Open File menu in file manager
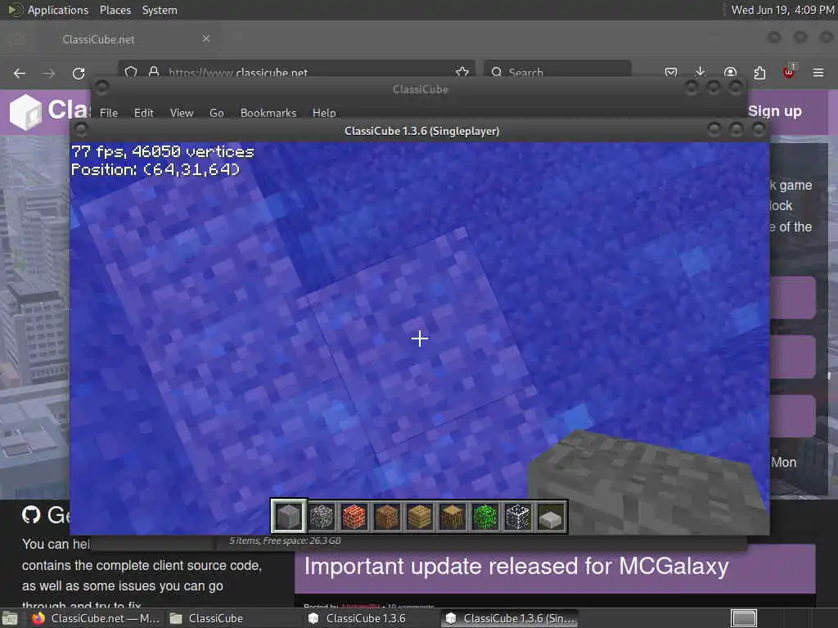Viewport: 838px width, 628px height. (x=109, y=113)
